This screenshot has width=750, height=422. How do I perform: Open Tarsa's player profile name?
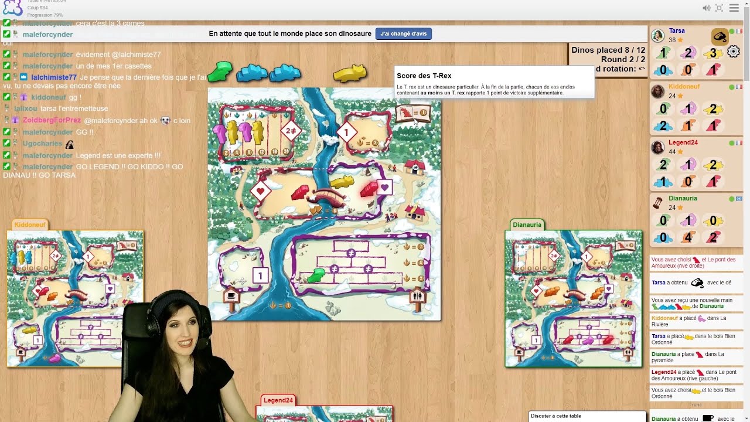click(x=677, y=30)
